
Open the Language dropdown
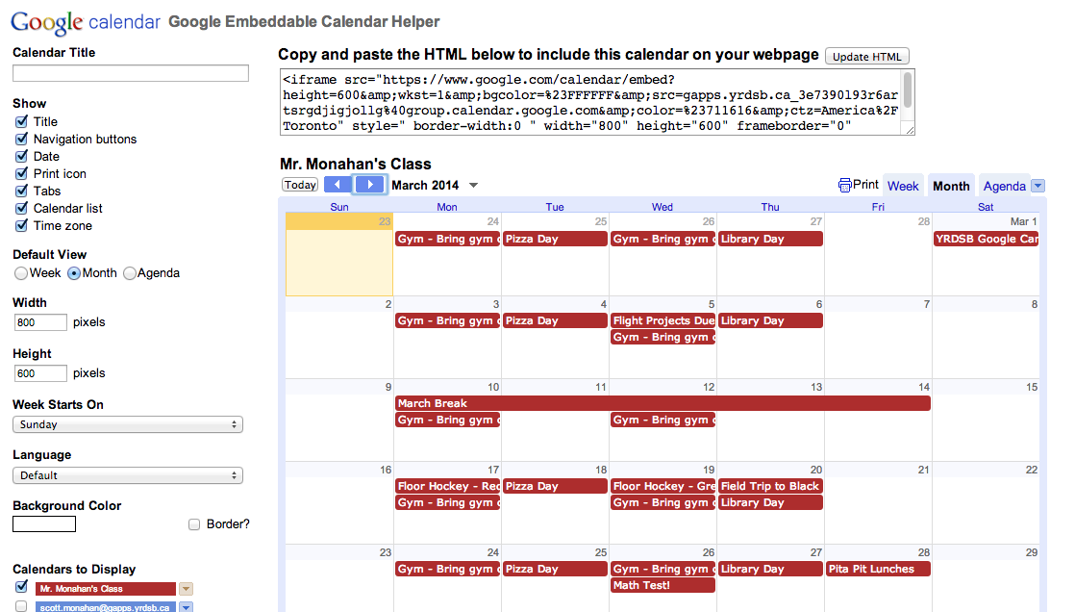pos(128,475)
